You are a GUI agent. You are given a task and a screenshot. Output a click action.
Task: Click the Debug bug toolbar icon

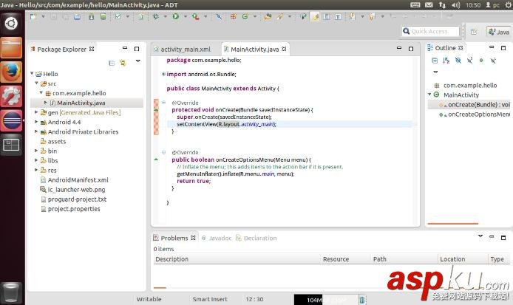[156, 16]
